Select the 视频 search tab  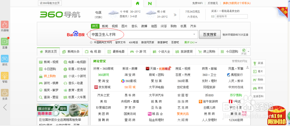(115, 26)
